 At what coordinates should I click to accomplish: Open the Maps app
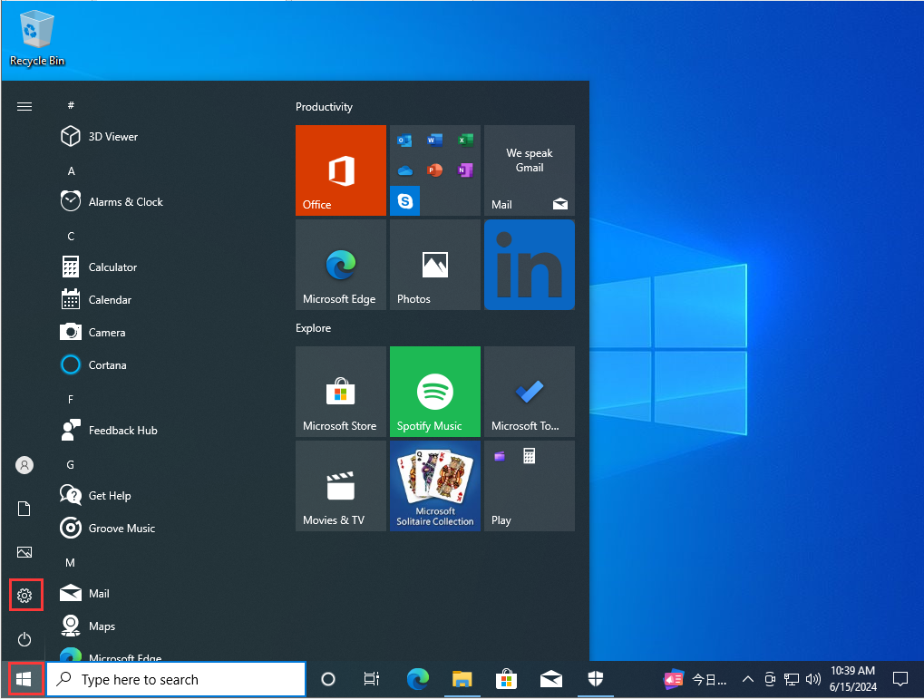(x=88, y=626)
